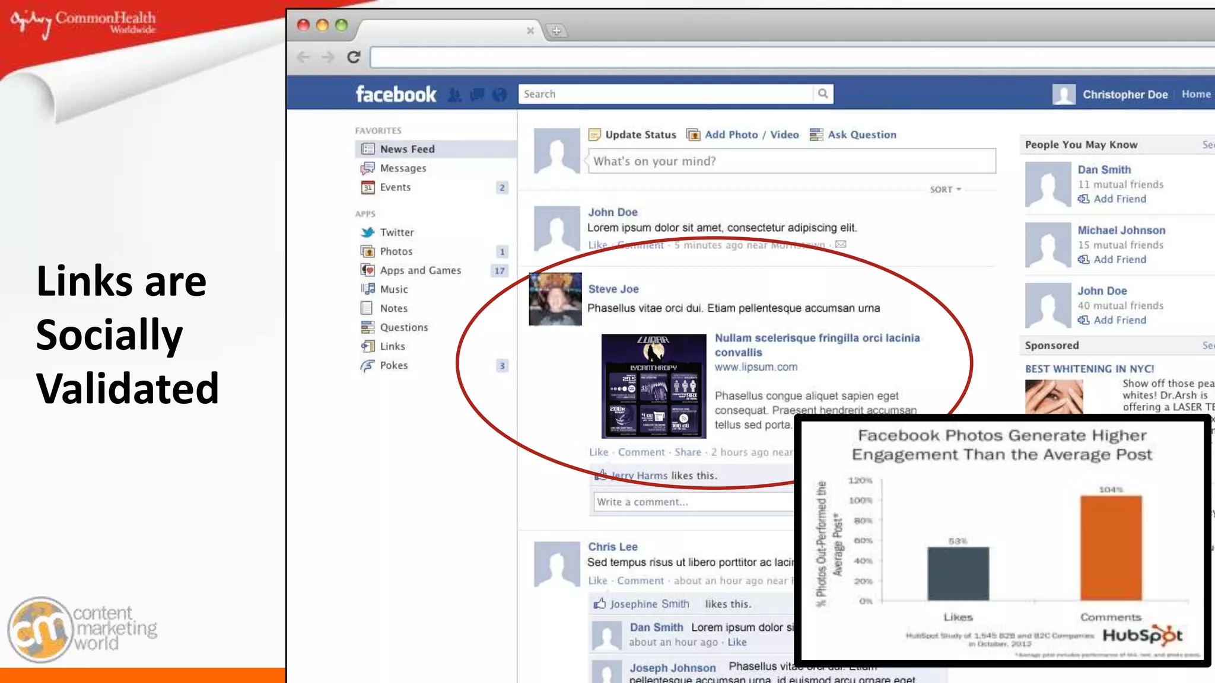Image resolution: width=1215 pixels, height=683 pixels.
Task: Open Christopher Doe profile
Action: pyautogui.click(x=1125, y=94)
